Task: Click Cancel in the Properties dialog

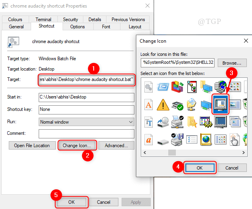Action: pos(104,202)
